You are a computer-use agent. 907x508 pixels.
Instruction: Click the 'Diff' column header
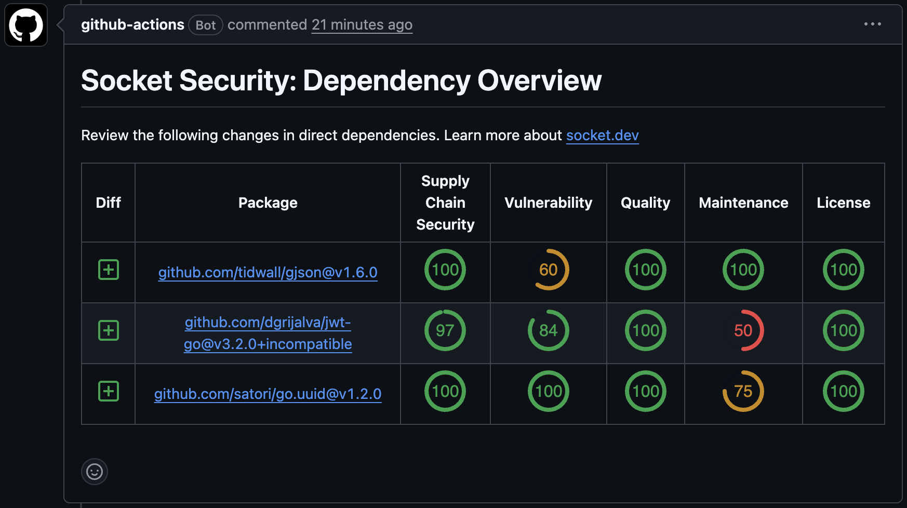[x=108, y=203]
